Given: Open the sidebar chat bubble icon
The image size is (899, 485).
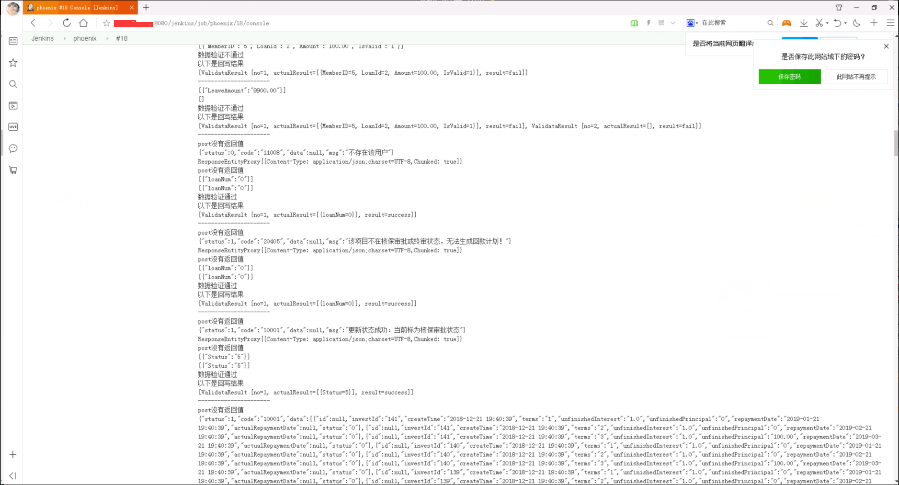Looking at the screenshot, I should point(13,148).
